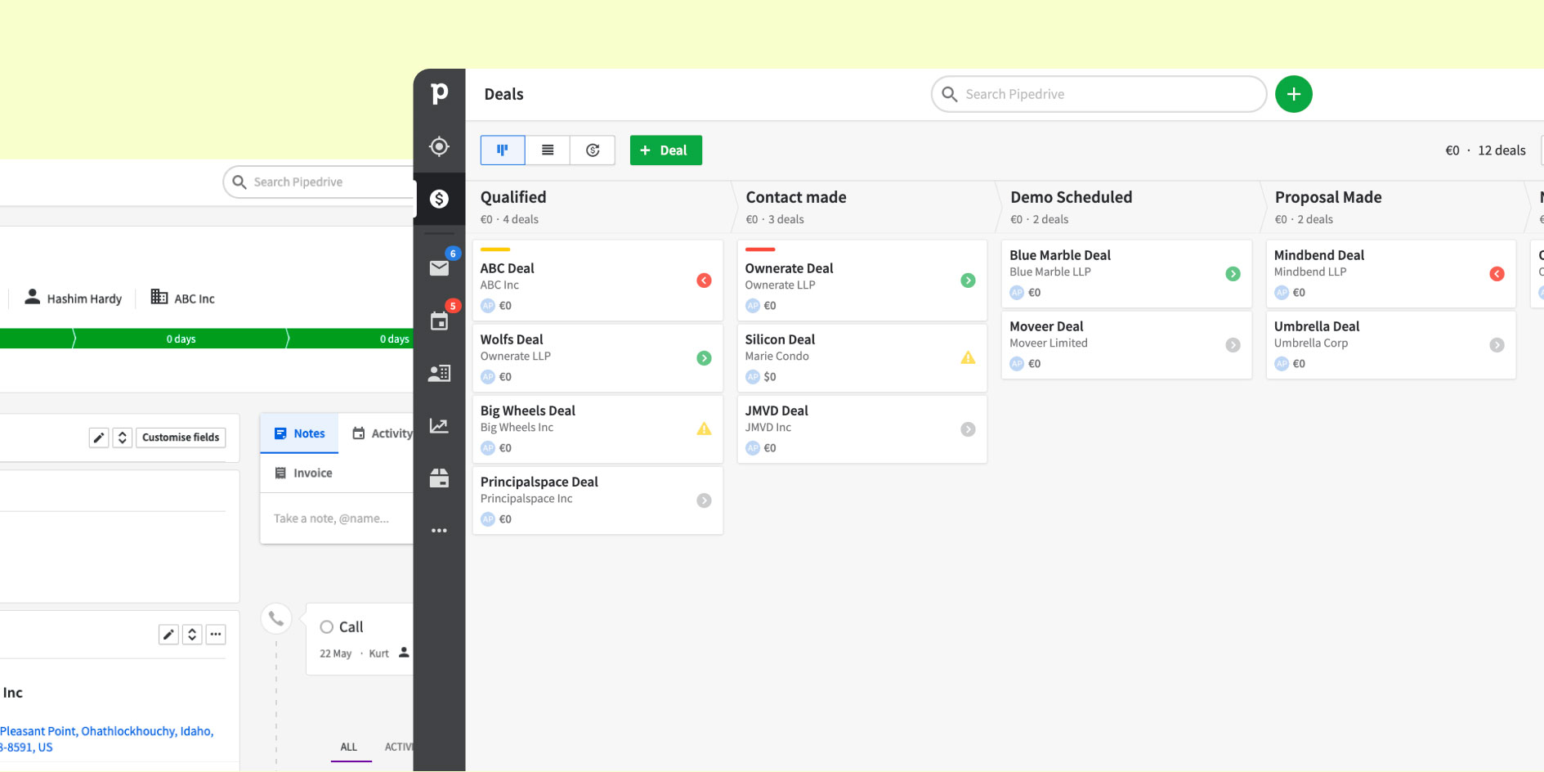Collapse section arrows beside Customise fields
This screenshot has height=772, width=1544.
123,438
